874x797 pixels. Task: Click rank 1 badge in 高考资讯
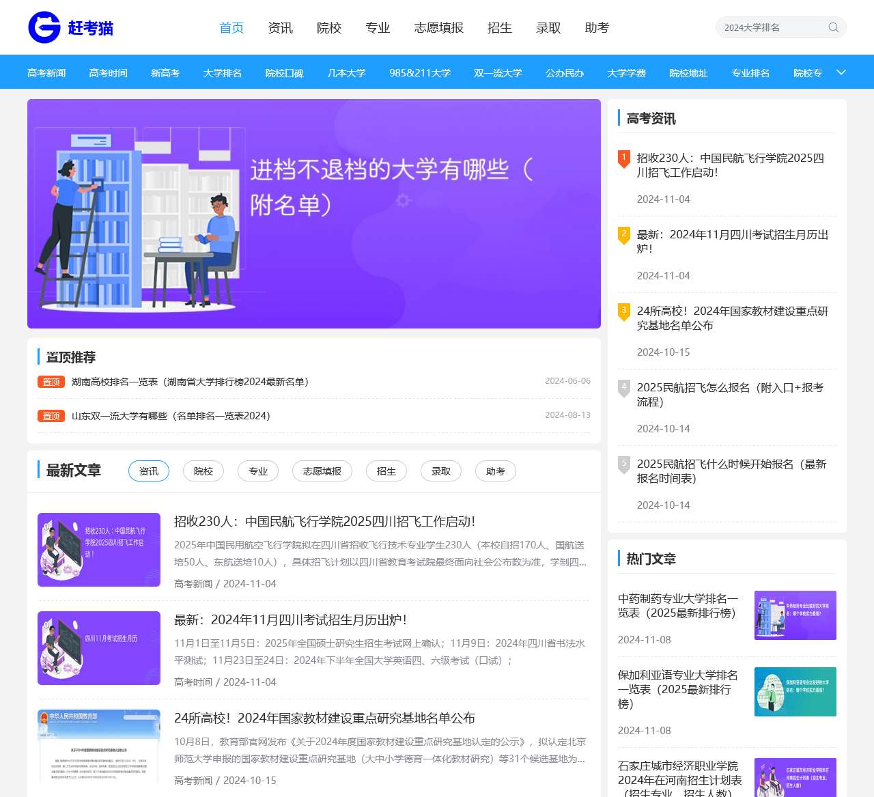[x=623, y=158]
